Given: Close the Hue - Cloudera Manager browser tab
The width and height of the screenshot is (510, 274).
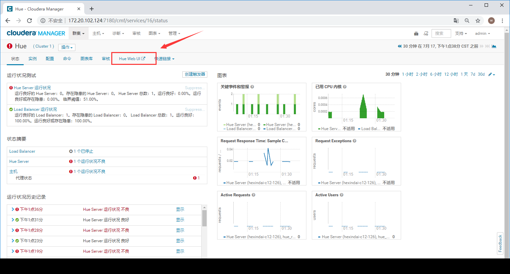Looking at the screenshot, I should point(79,9).
